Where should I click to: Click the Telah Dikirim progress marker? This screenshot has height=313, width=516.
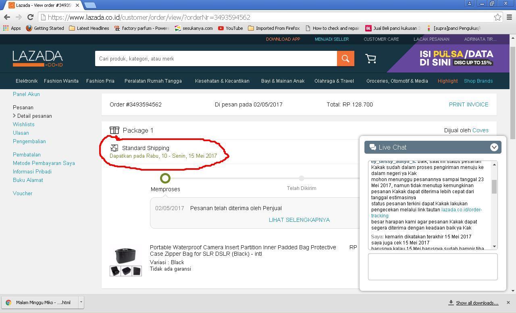point(301,178)
